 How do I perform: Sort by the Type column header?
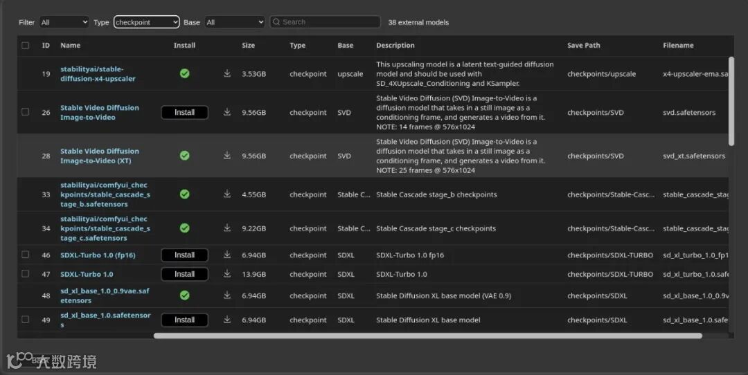point(297,45)
